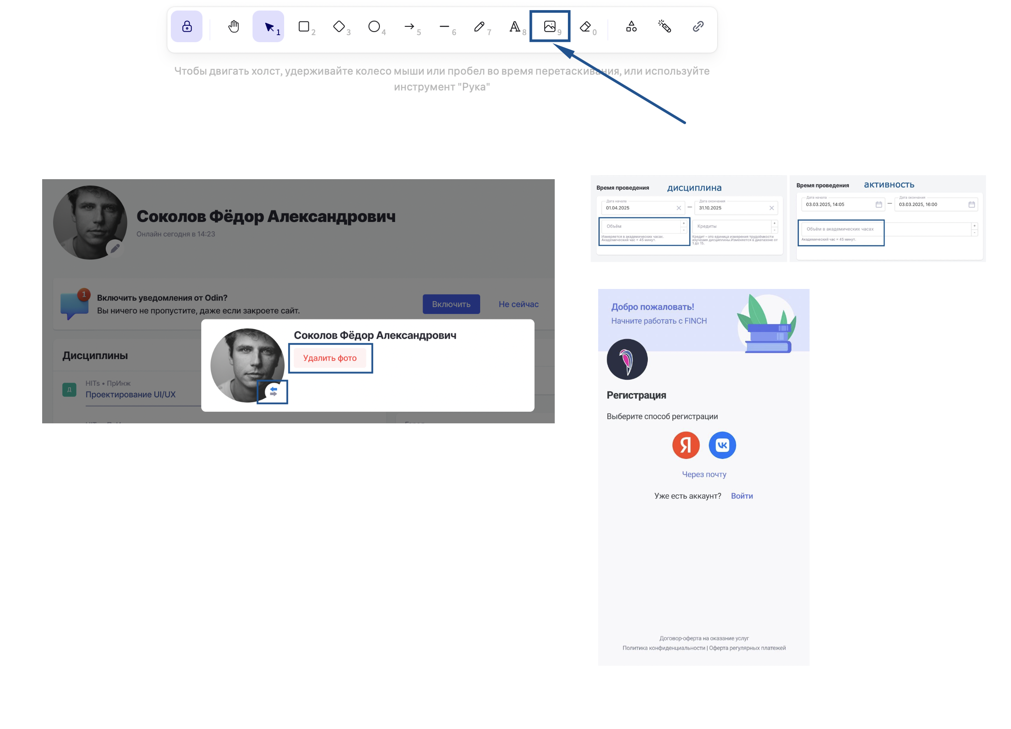Select the Text tool

pyautogui.click(x=514, y=26)
